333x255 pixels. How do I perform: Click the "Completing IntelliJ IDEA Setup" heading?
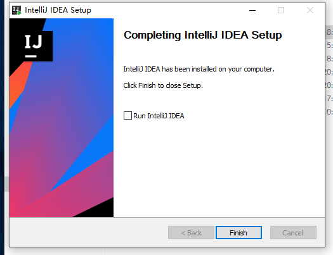coord(202,35)
